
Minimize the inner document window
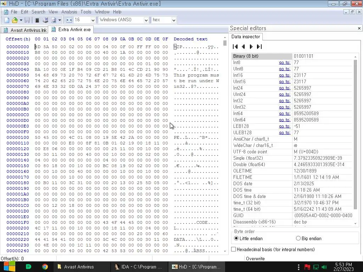coord(346,12)
